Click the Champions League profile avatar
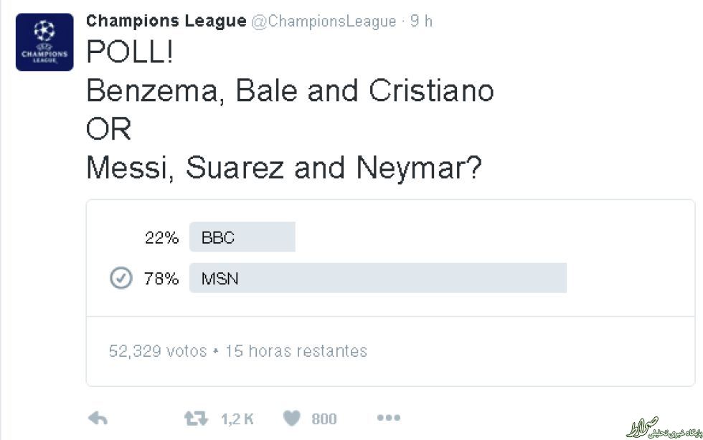The image size is (703, 440). pyautogui.click(x=44, y=42)
